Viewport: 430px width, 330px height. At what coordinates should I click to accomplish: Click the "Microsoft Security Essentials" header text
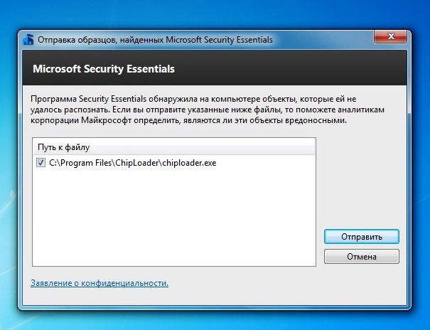pos(104,70)
